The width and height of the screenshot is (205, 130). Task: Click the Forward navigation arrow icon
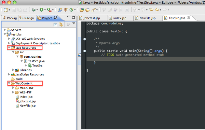[x=165, y=10]
